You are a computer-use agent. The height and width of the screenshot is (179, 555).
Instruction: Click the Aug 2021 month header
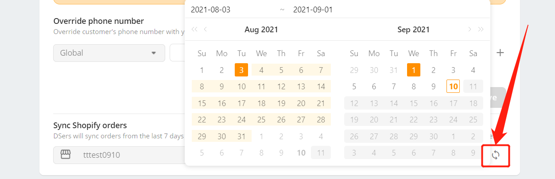[261, 30]
